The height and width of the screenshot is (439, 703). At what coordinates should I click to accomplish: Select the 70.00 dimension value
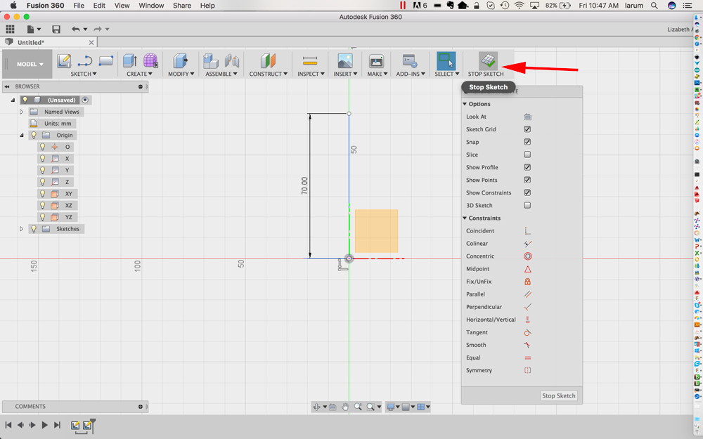pos(304,185)
